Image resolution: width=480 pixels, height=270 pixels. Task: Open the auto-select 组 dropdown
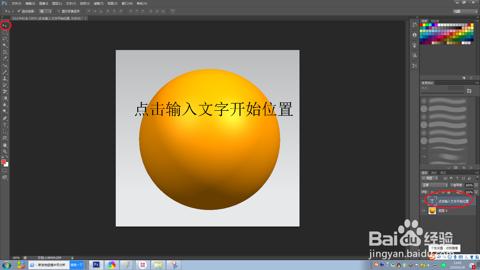pyautogui.click(x=45, y=11)
